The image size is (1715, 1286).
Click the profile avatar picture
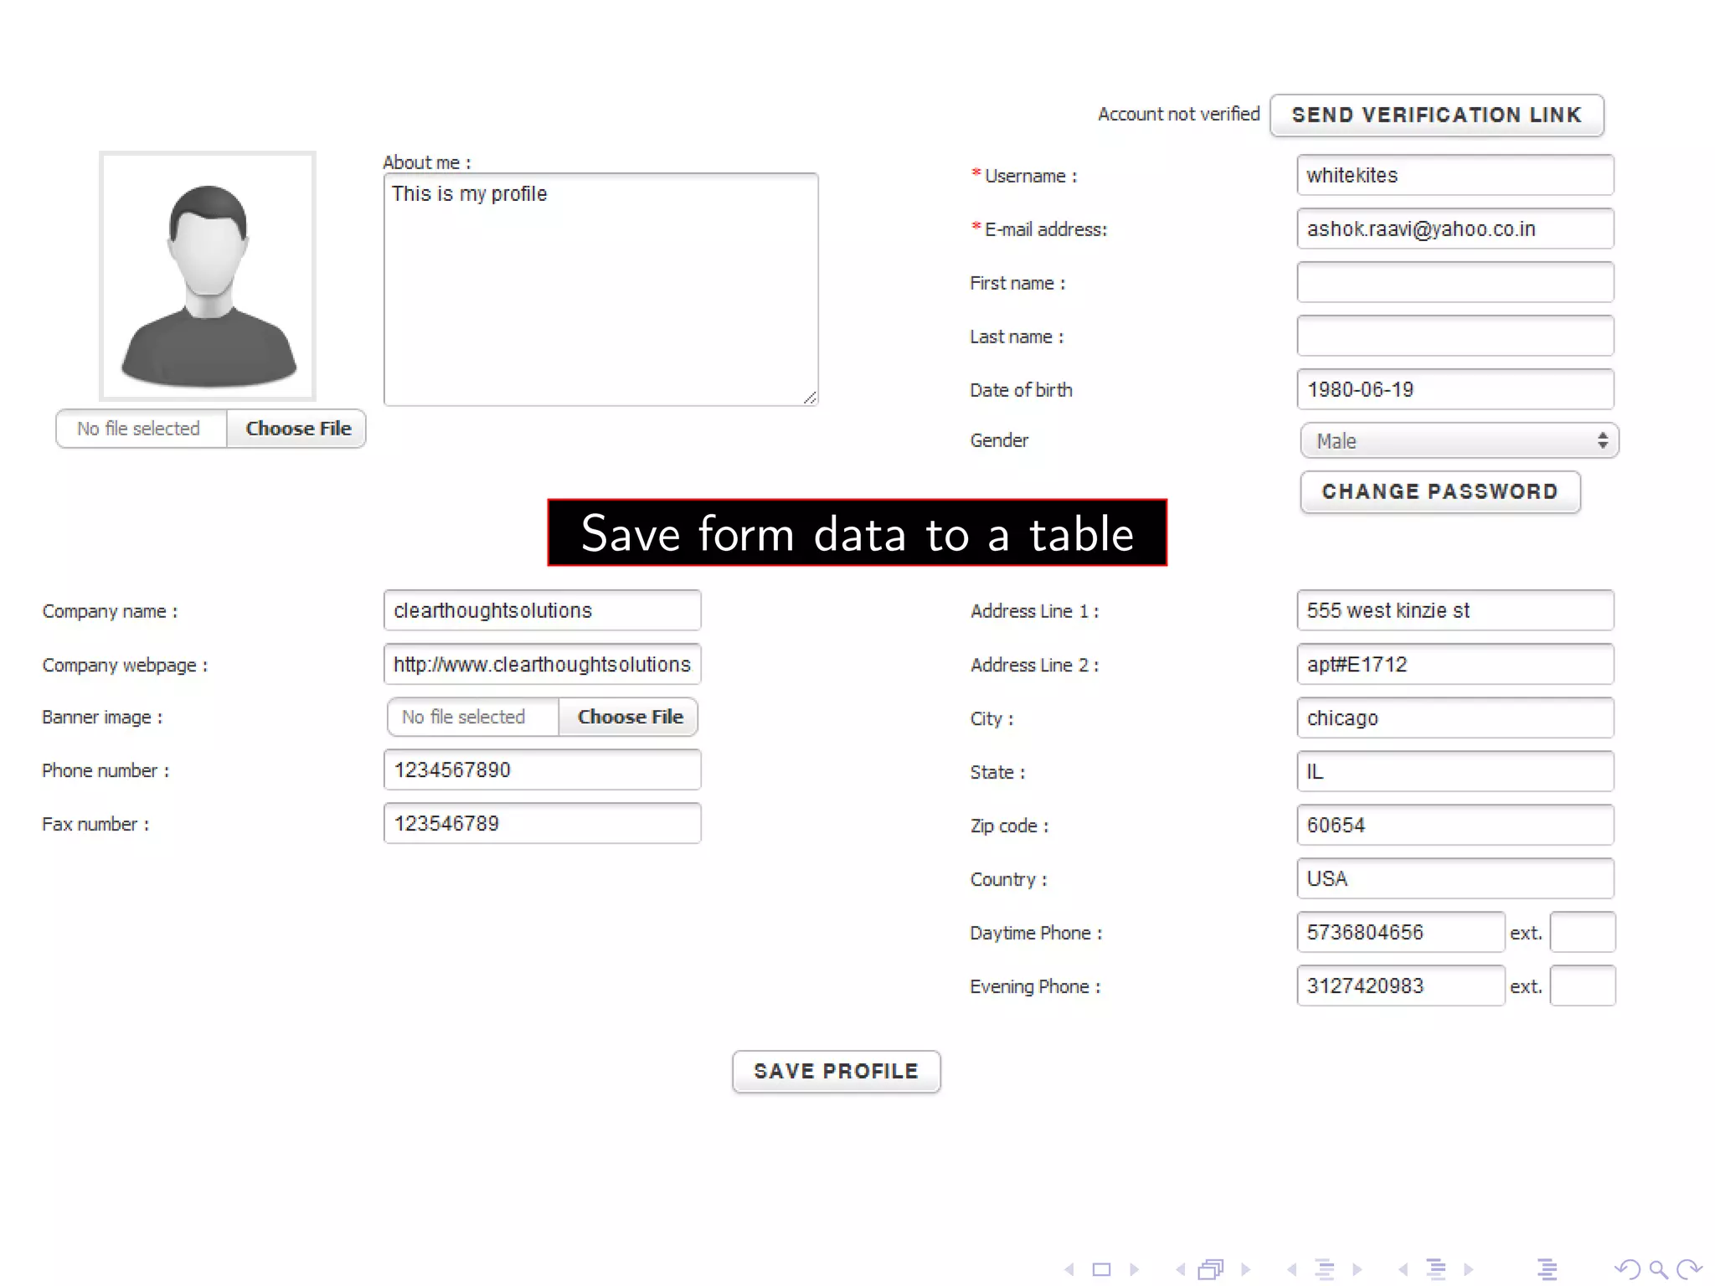[x=208, y=276]
